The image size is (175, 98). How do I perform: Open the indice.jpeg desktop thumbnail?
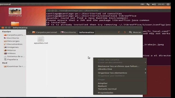(15, 11)
